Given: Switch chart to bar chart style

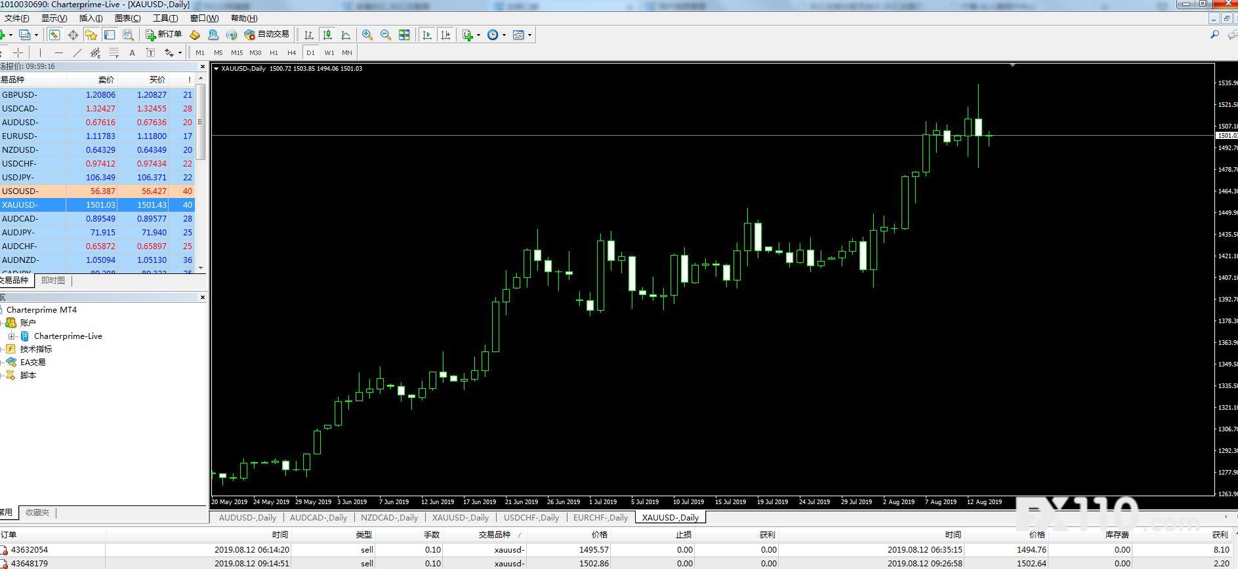Looking at the screenshot, I should click(x=309, y=35).
